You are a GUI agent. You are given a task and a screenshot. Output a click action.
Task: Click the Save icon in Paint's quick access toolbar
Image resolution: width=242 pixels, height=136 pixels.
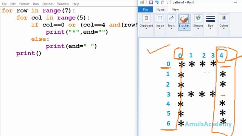tap(151, 2)
